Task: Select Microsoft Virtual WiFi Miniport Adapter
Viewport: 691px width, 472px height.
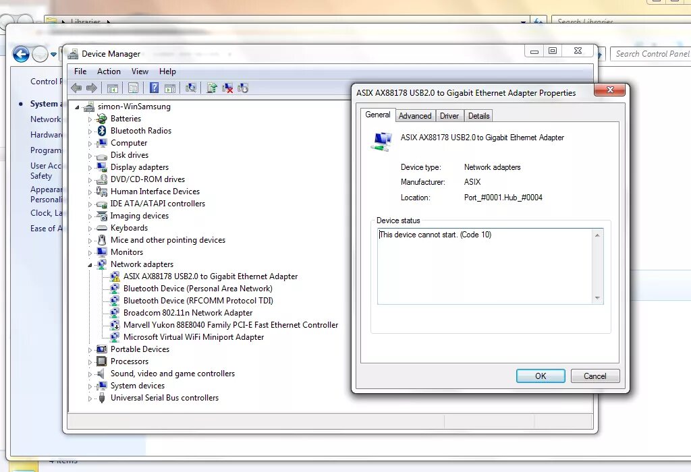Action: (x=194, y=337)
